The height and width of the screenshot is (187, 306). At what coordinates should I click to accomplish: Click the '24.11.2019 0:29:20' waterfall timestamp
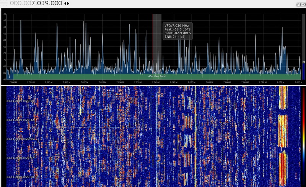click(x=20, y=177)
